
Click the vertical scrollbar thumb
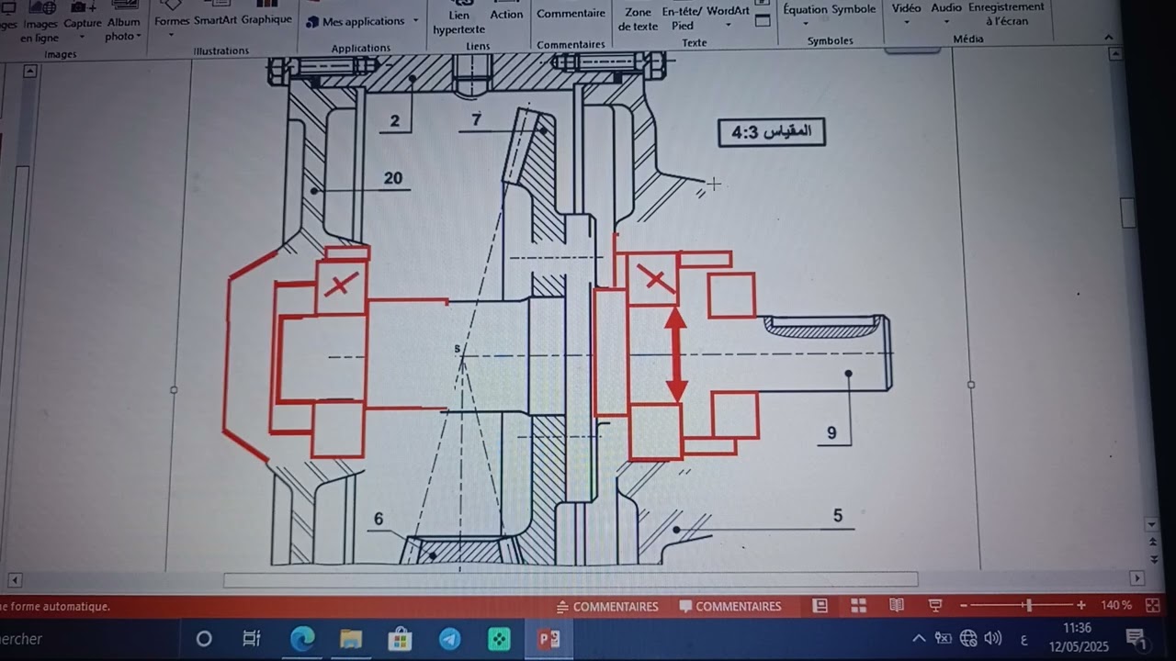click(1128, 213)
